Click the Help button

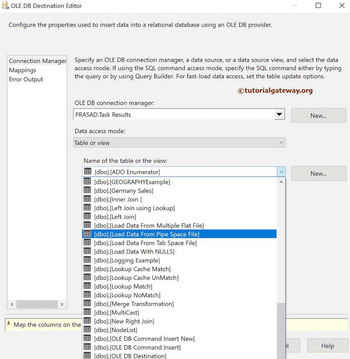point(327,345)
